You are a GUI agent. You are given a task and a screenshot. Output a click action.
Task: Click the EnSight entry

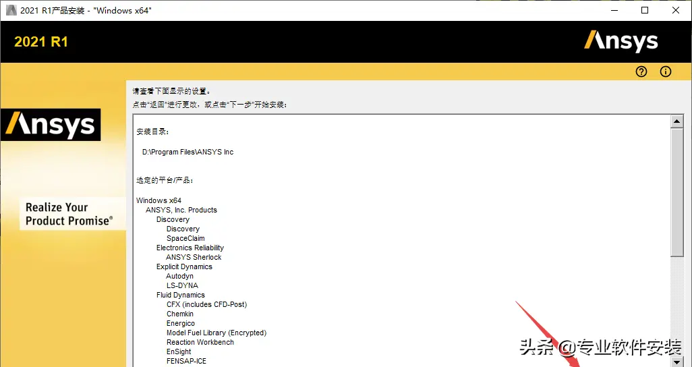[179, 351]
